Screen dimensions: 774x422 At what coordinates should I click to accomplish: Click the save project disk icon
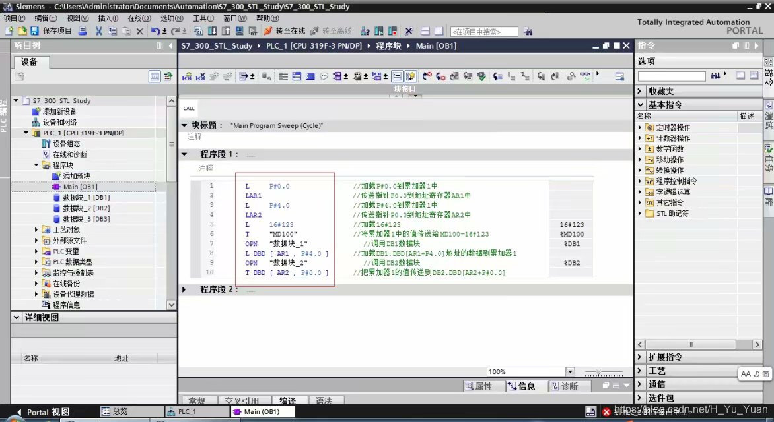tap(34, 31)
